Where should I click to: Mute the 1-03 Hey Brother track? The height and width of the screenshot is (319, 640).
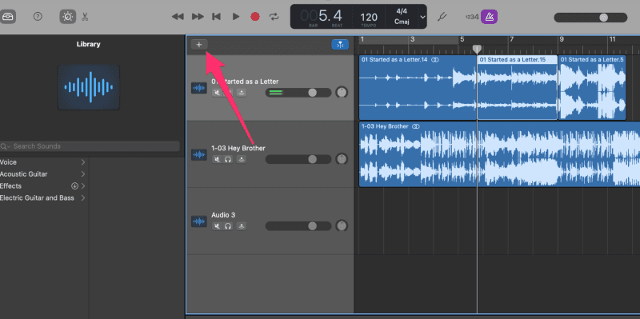click(217, 159)
